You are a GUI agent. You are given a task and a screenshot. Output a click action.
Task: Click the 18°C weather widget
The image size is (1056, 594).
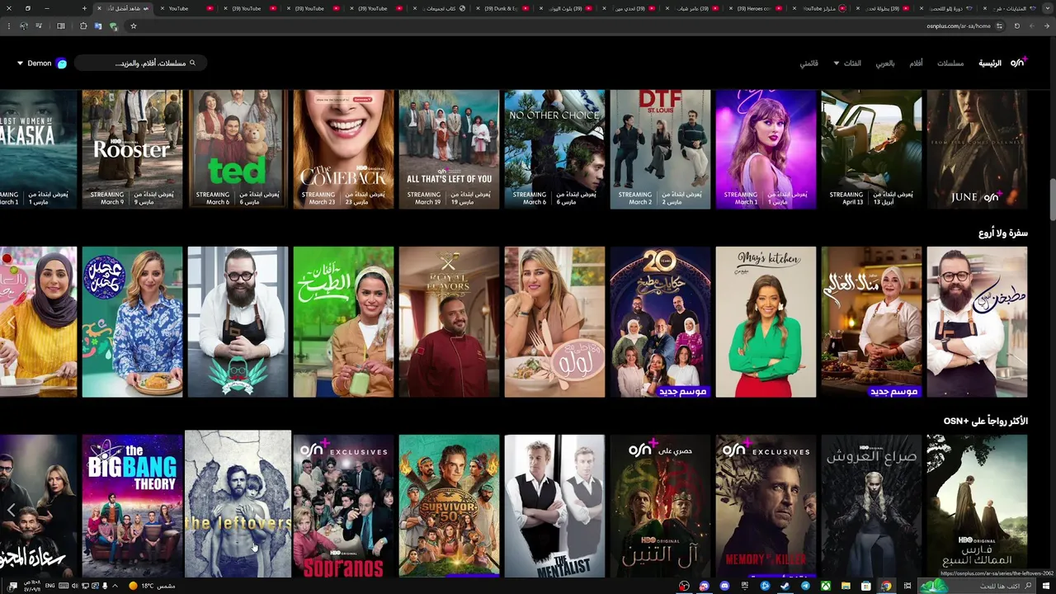click(152, 586)
